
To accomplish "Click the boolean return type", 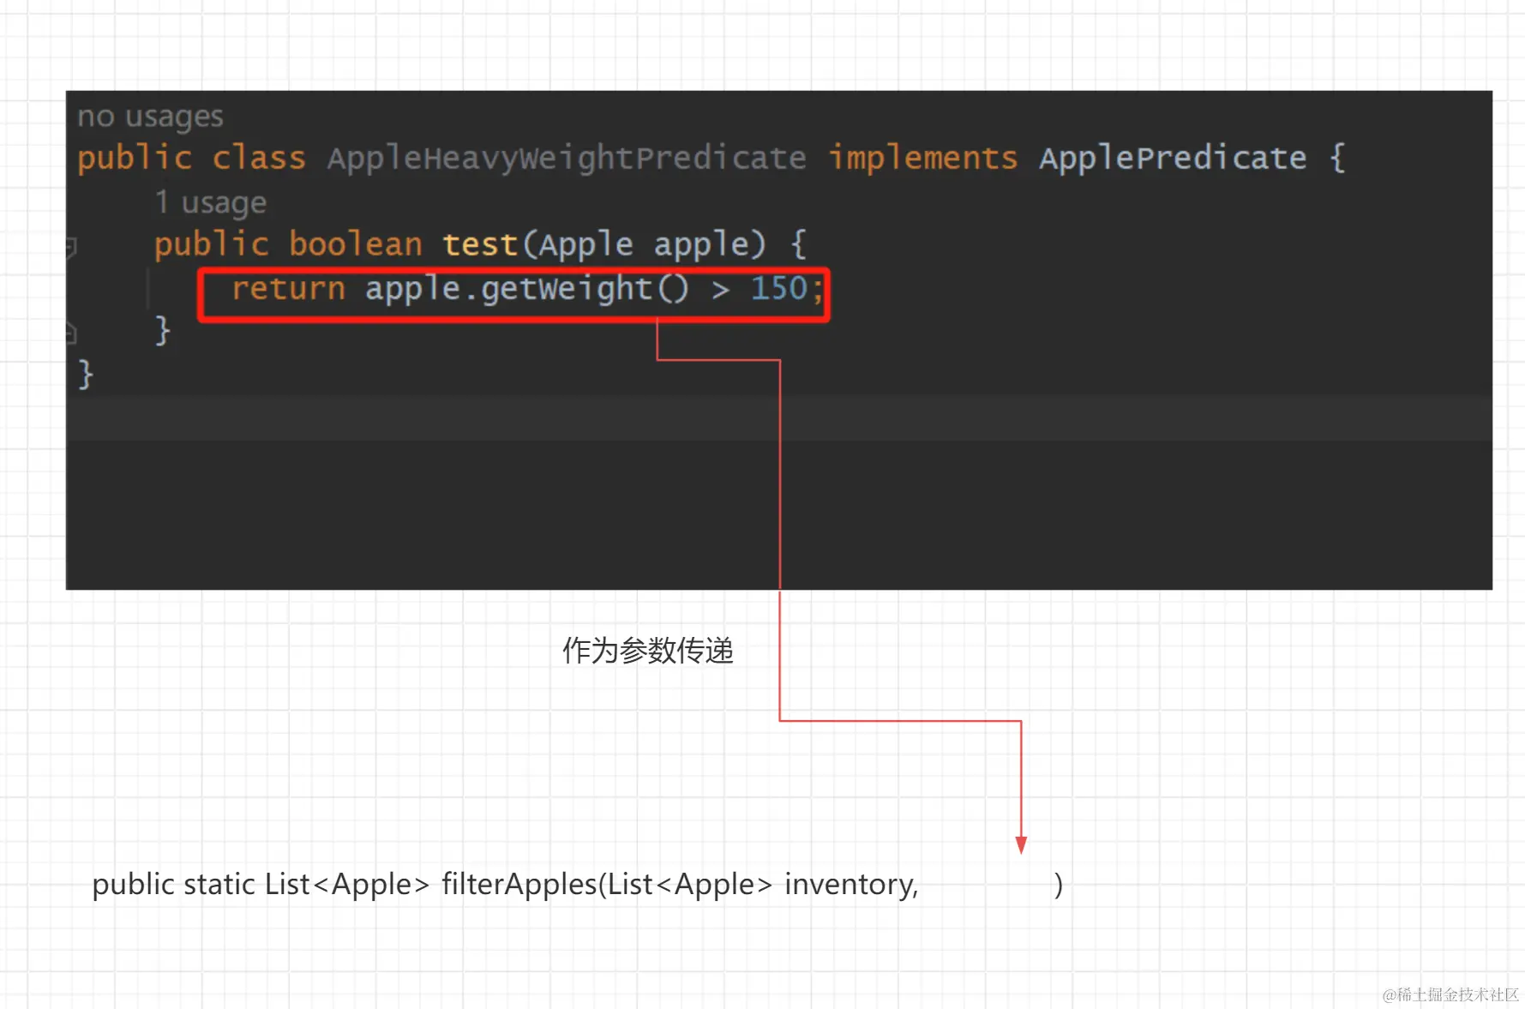I will click(355, 244).
